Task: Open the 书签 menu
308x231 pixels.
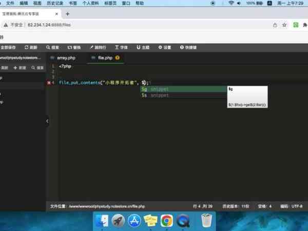Action: click(x=73, y=3)
